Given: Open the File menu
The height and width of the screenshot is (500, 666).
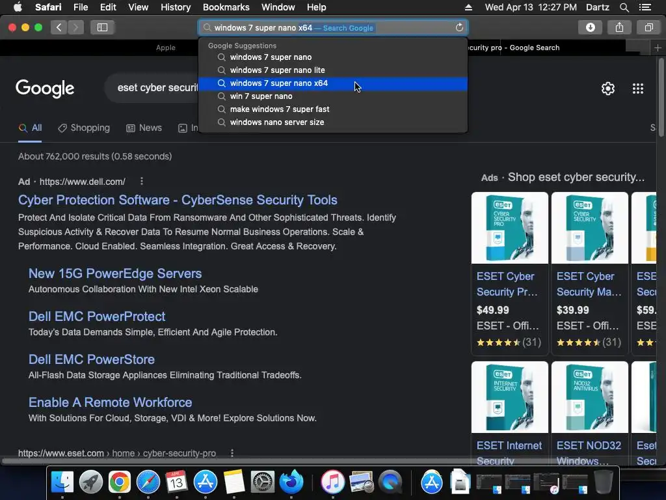Looking at the screenshot, I should [x=80, y=7].
